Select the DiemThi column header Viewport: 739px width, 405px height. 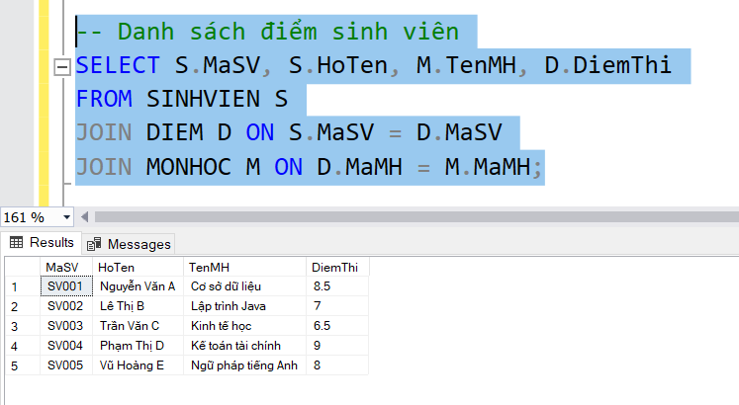coord(334,268)
